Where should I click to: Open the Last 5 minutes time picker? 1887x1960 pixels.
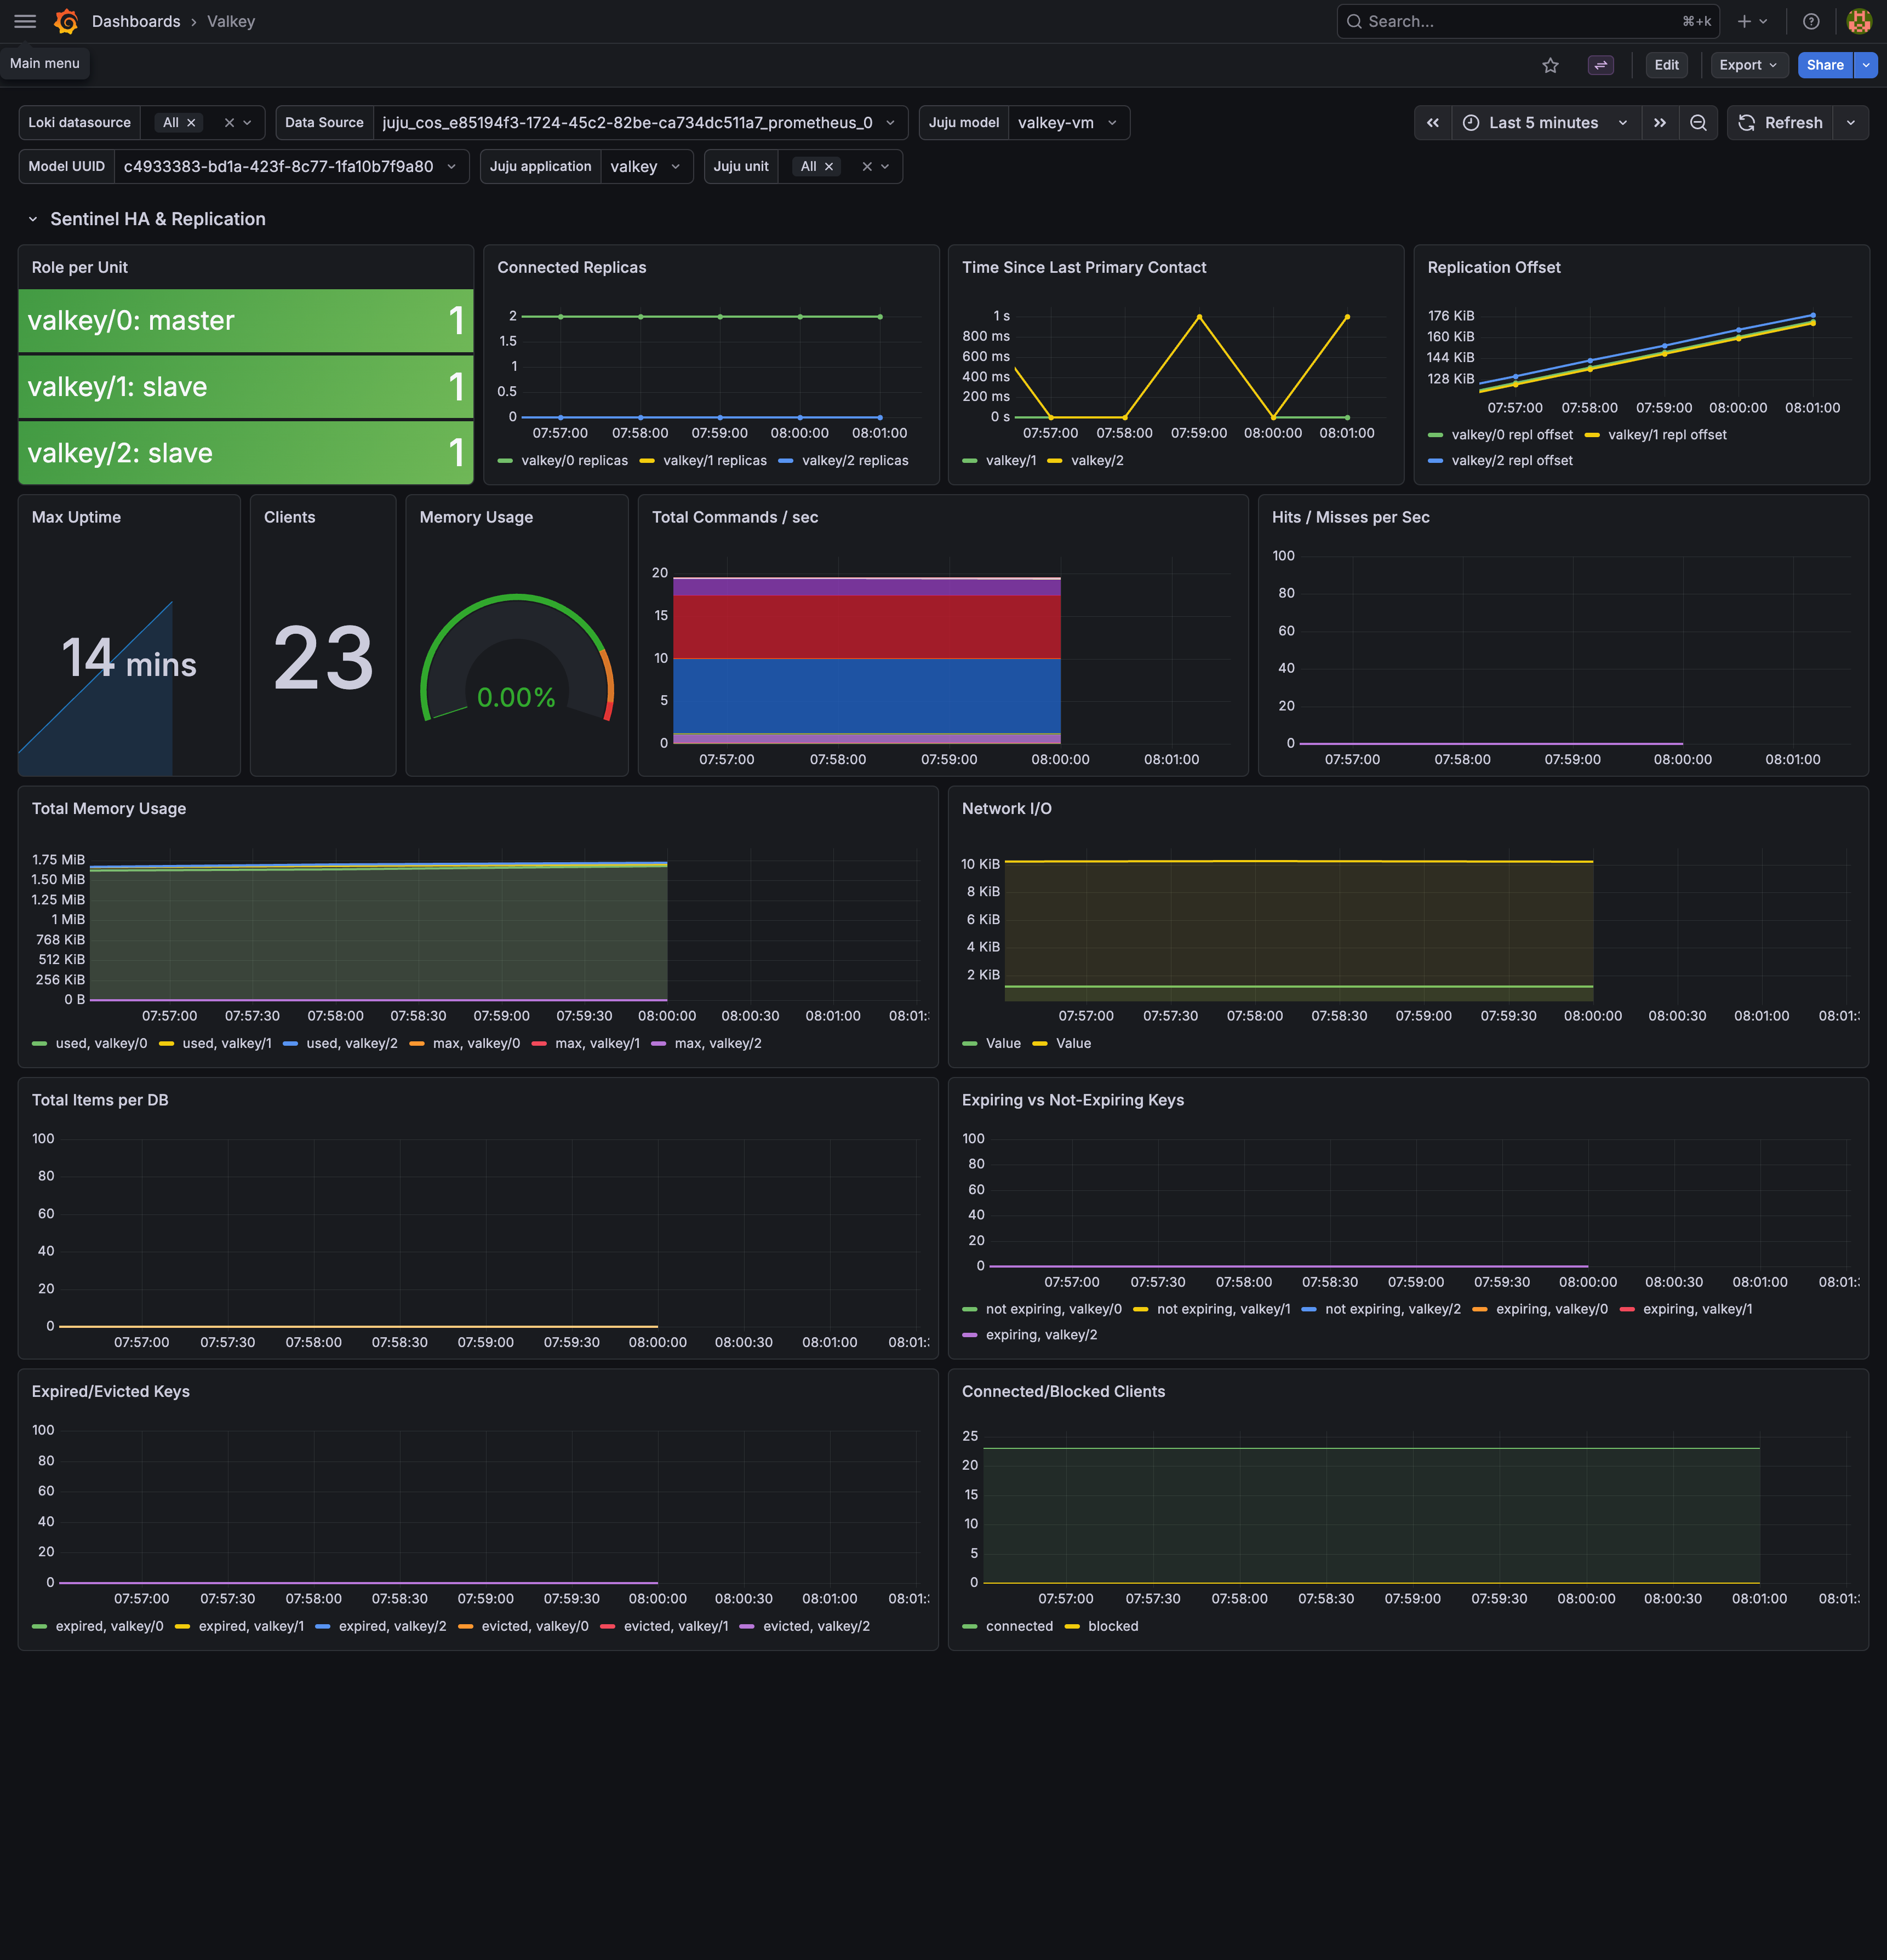click(1545, 123)
